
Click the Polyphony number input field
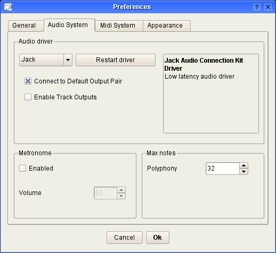(223, 168)
